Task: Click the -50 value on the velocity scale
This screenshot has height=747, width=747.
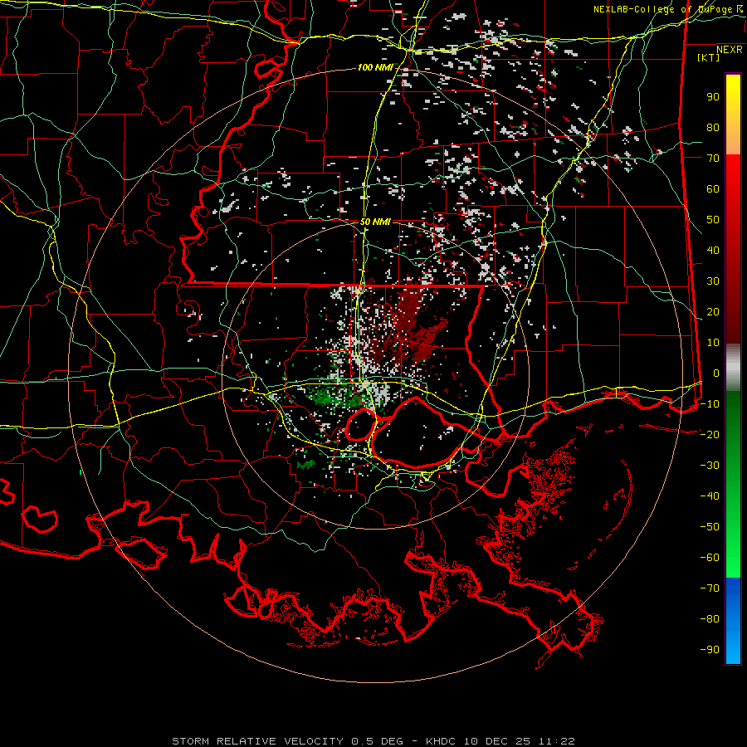Action: [x=710, y=526]
